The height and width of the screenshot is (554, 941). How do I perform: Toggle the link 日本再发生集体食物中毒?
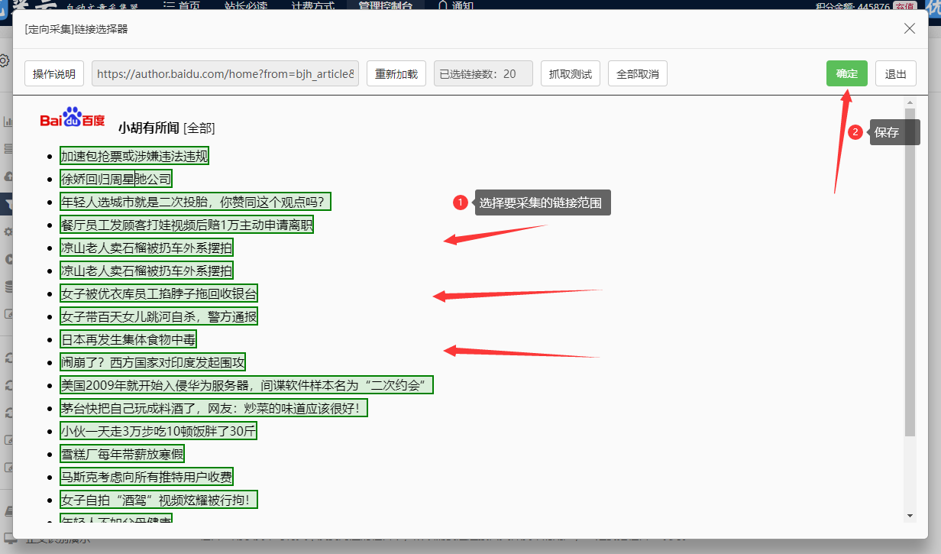point(128,339)
